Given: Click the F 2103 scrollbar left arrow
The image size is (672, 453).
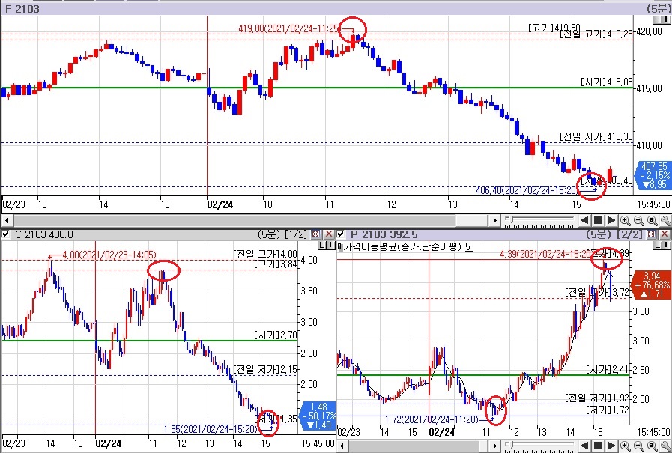Looking at the screenshot, I should click(x=7, y=220).
